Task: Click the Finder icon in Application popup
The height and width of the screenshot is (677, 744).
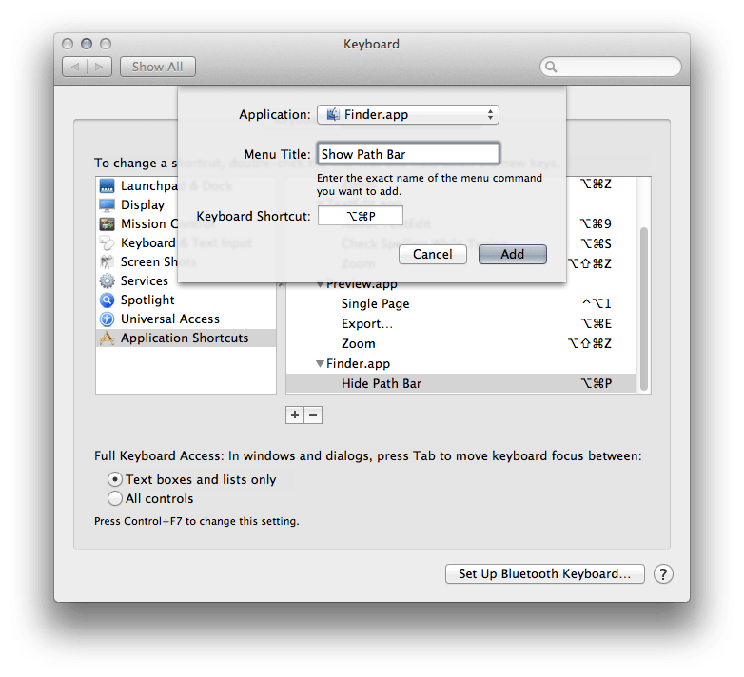Action: click(x=333, y=114)
